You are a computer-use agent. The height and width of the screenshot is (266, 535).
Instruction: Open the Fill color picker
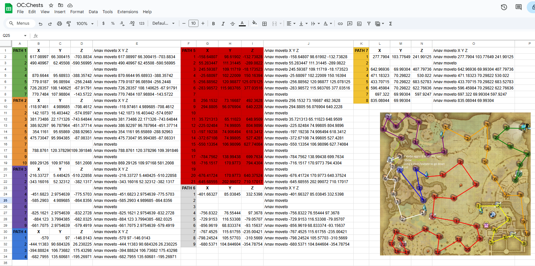coord(254,23)
